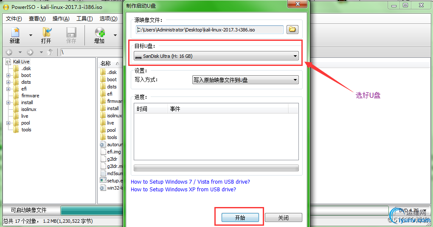
Task: Click efi.img file icon in list
Action: [103, 151]
